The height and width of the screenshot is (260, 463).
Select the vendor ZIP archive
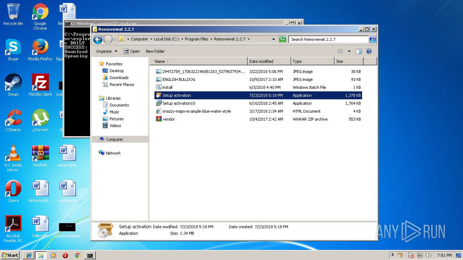pos(258,119)
